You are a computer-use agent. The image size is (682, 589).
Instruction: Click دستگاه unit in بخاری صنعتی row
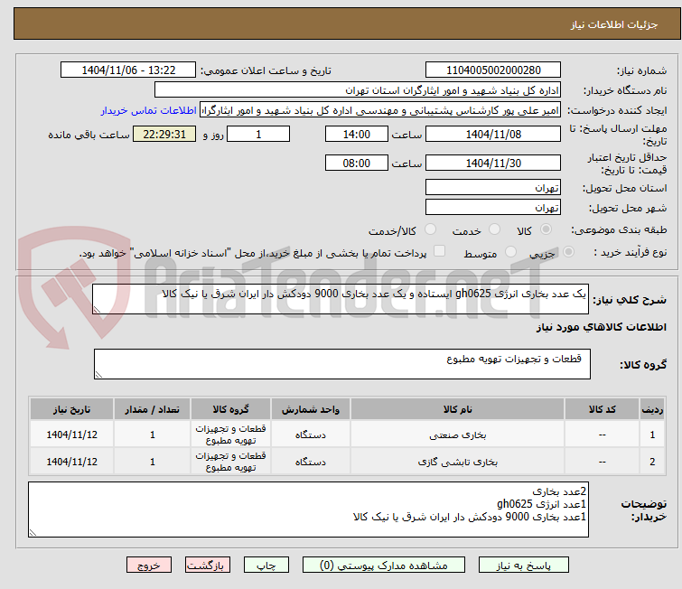[311, 435]
